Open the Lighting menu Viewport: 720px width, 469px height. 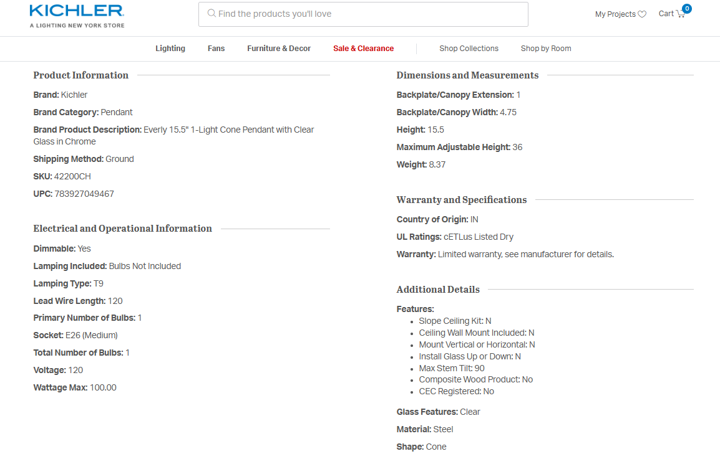(x=170, y=49)
